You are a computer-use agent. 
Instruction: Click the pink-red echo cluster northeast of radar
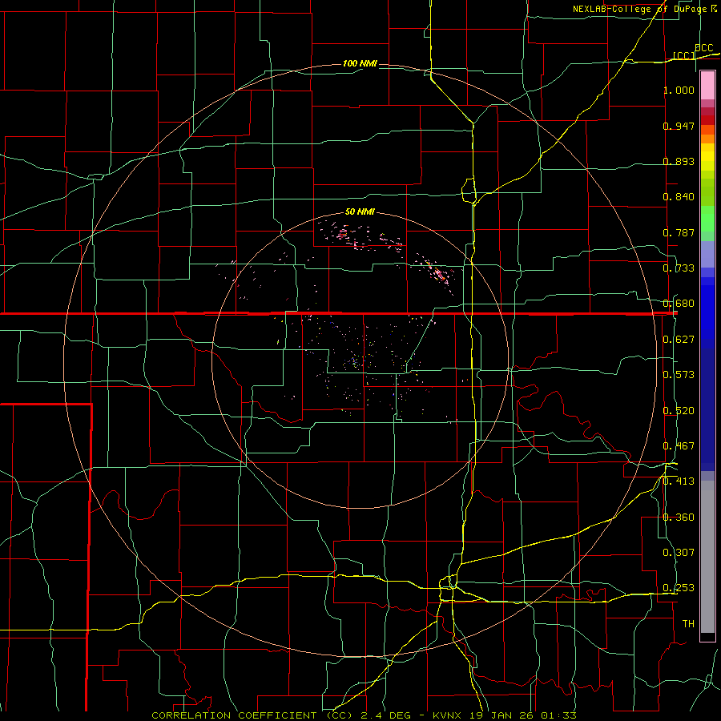[440, 274]
